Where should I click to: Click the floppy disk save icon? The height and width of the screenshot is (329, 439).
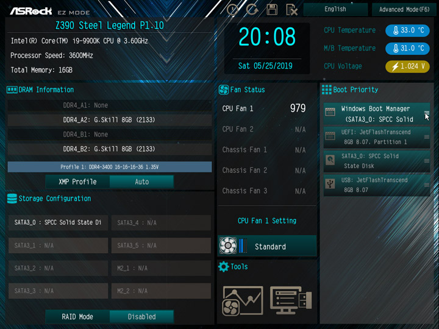(x=272, y=10)
